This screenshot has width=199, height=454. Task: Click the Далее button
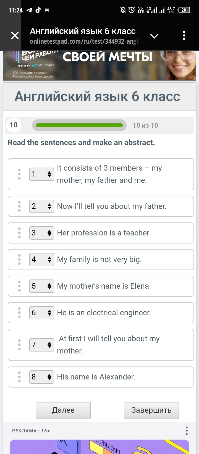tap(63, 410)
